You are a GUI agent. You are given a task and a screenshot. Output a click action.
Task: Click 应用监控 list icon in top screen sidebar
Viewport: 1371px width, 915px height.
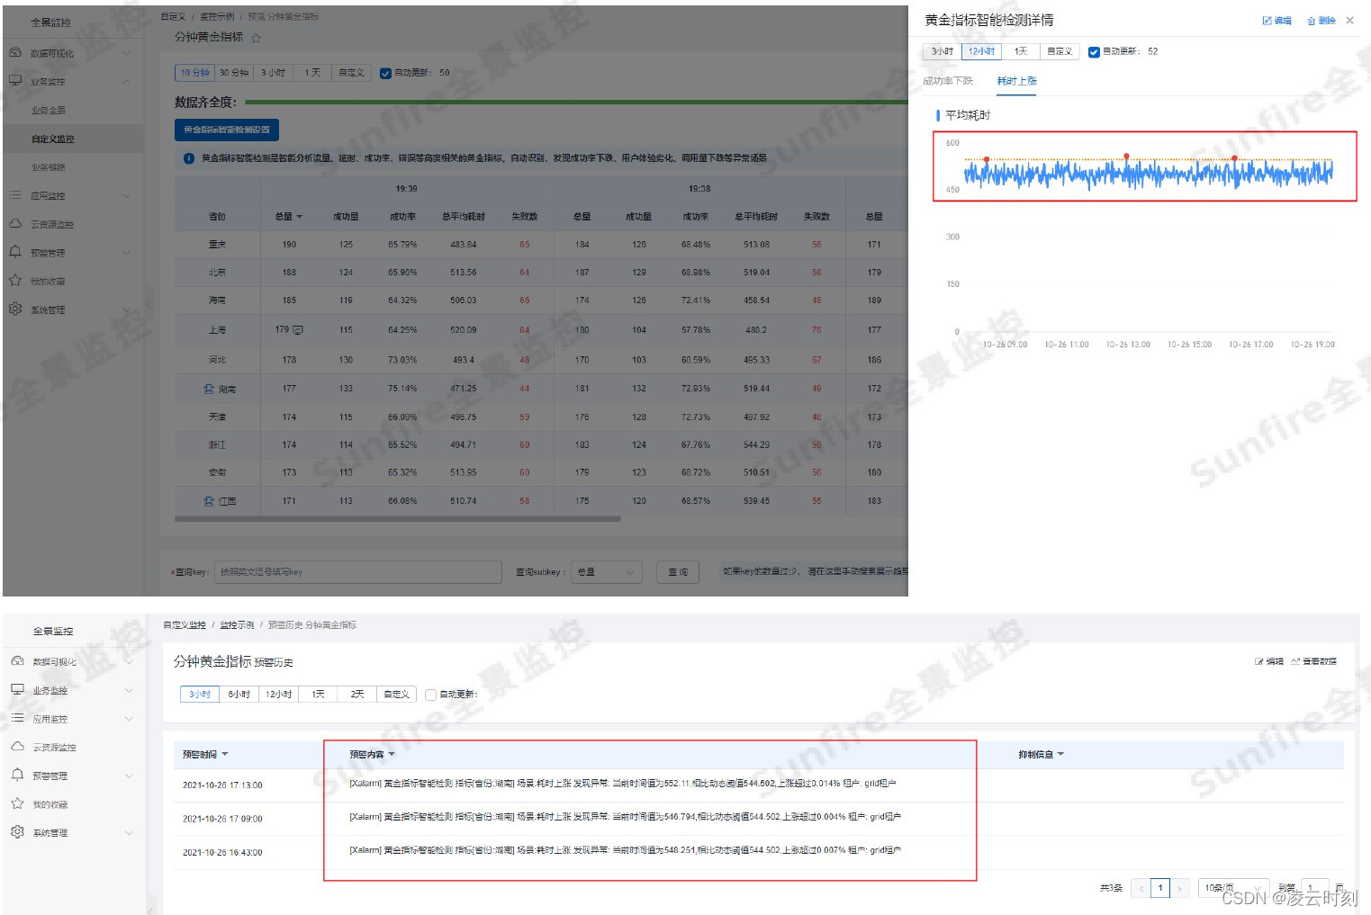click(15, 194)
